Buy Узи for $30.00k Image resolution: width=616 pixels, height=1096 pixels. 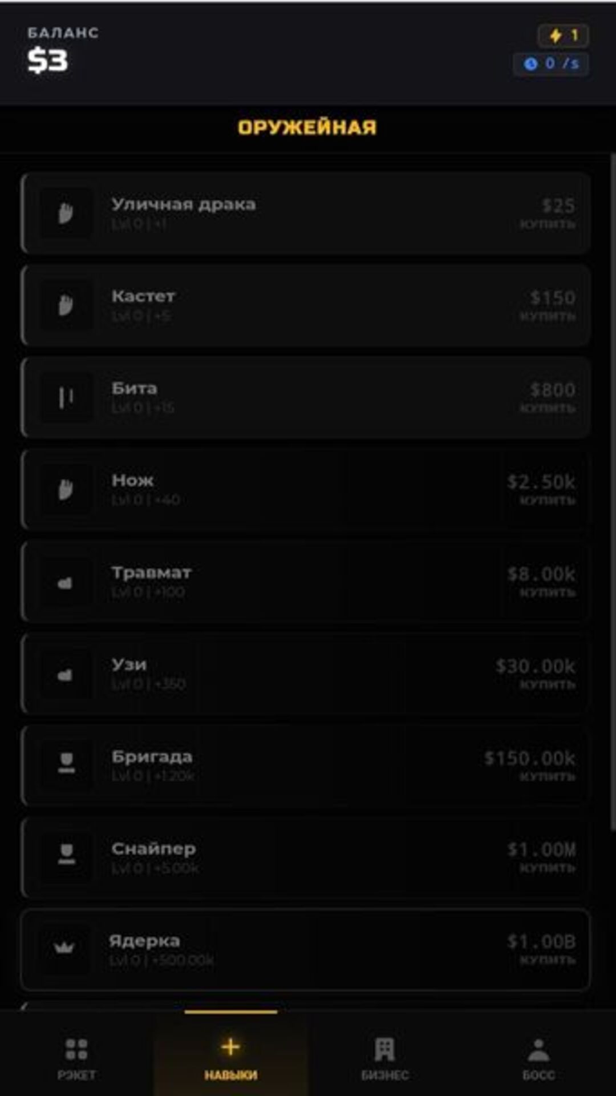point(536,674)
